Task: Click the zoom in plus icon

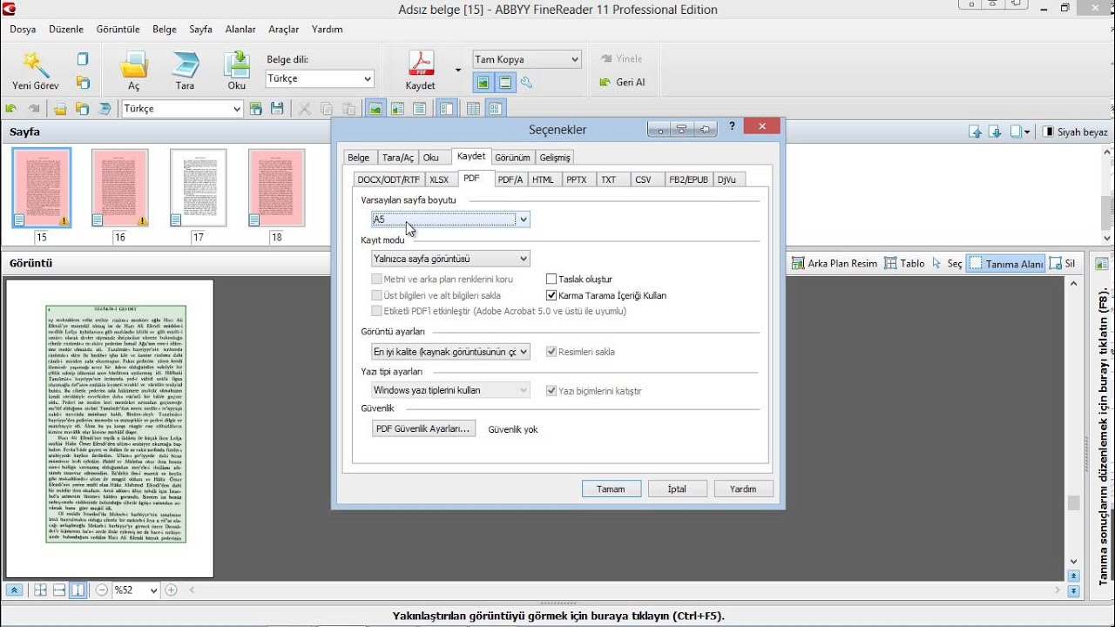Action: tap(171, 590)
